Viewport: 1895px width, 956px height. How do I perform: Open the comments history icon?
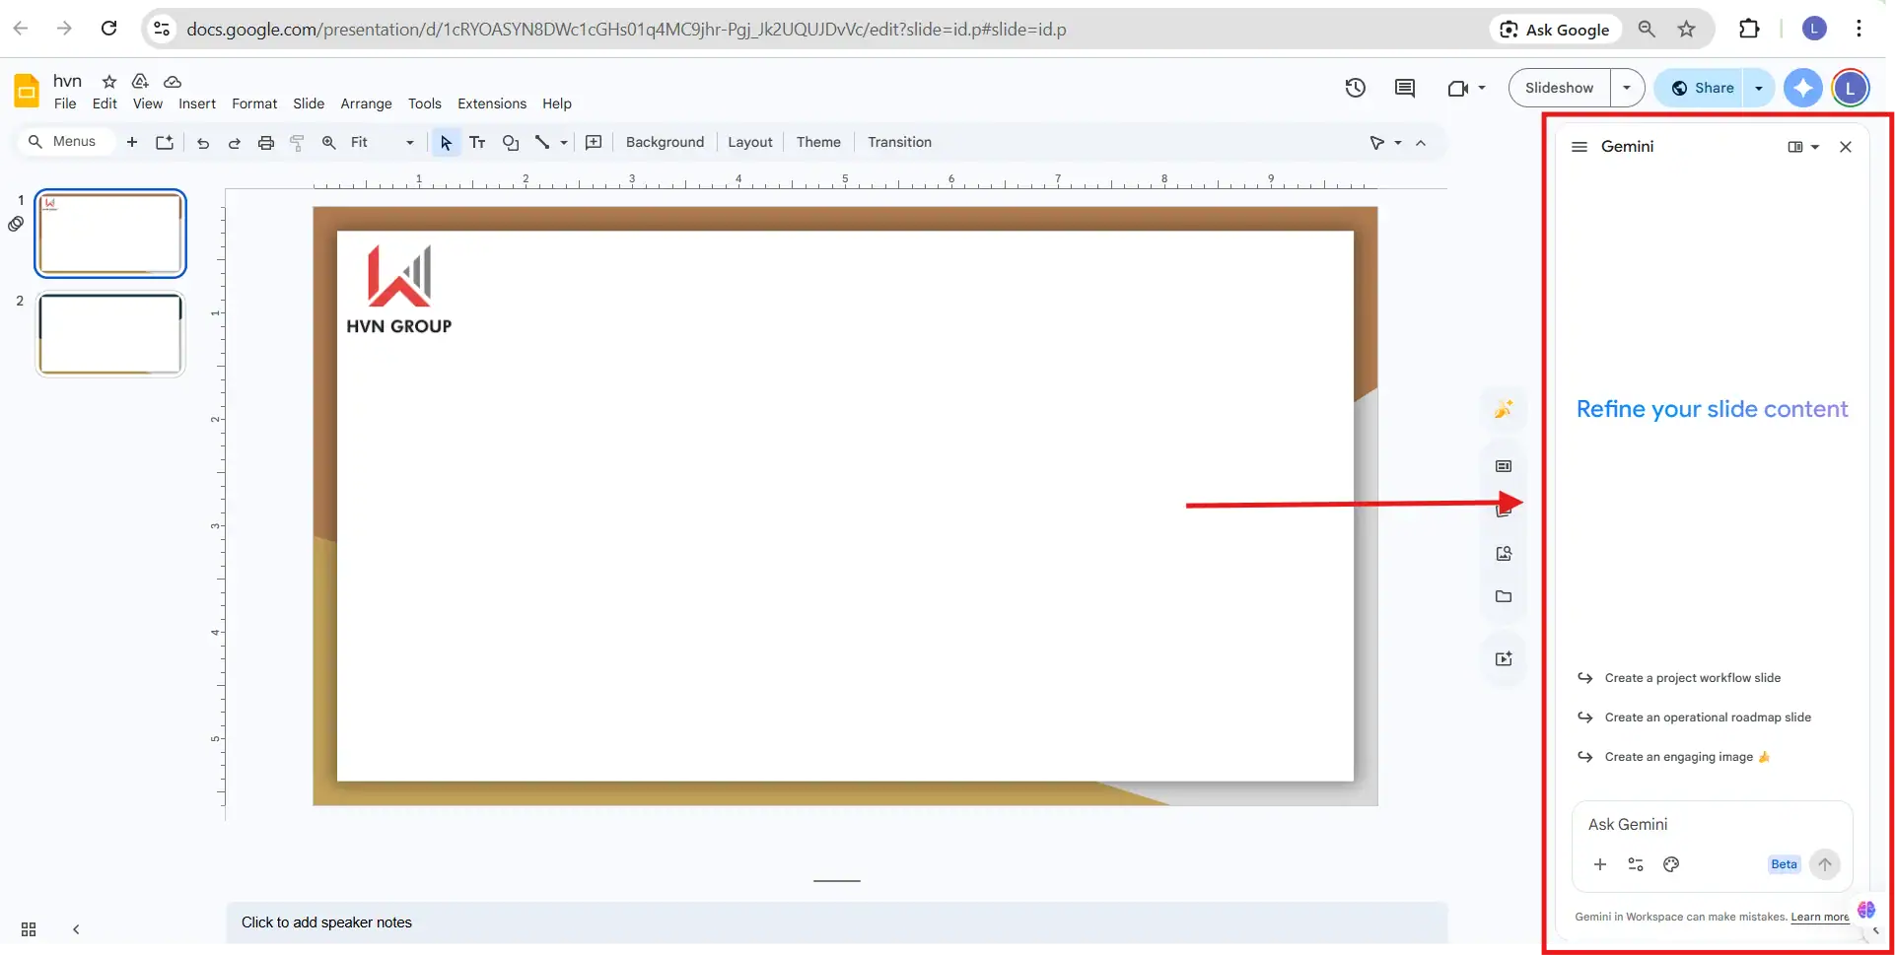pos(1405,88)
